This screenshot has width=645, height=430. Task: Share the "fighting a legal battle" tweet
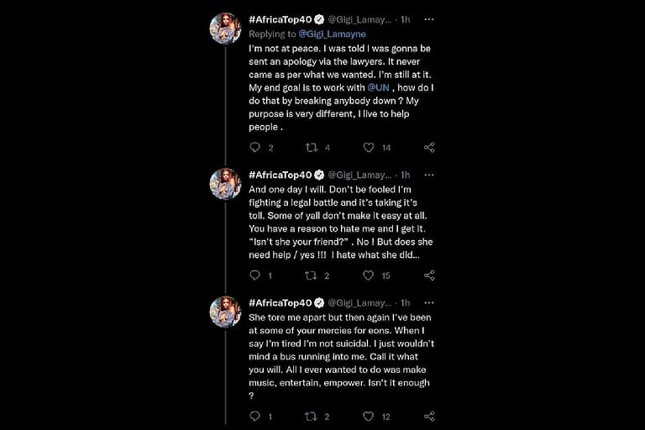click(x=429, y=275)
